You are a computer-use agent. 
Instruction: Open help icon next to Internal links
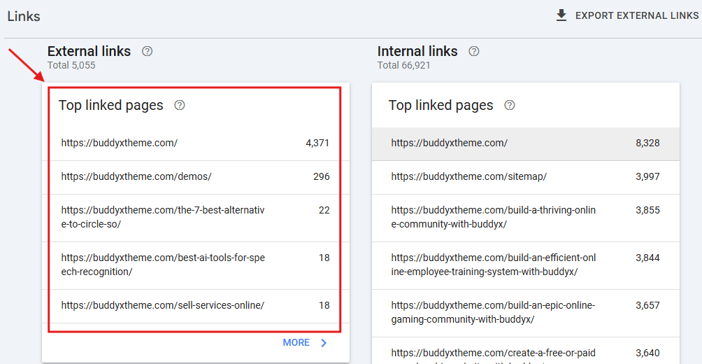pyautogui.click(x=473, y=51)
